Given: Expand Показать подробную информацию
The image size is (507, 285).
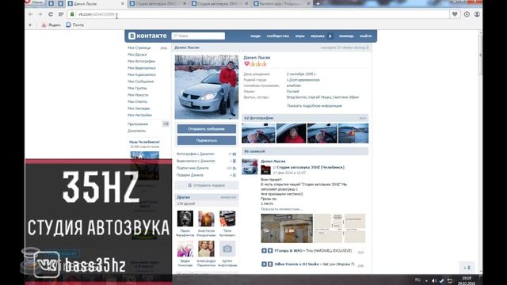Looking at the screenshot, I should [x=314, y=106].
